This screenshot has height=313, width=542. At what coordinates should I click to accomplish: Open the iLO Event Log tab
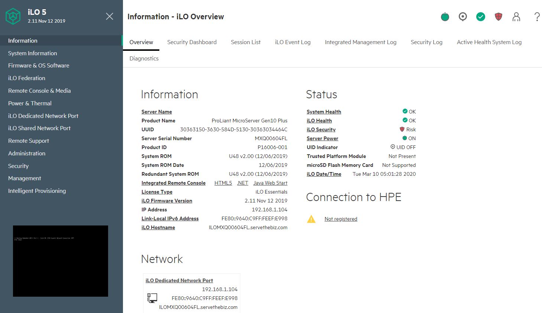coord(292,42)
